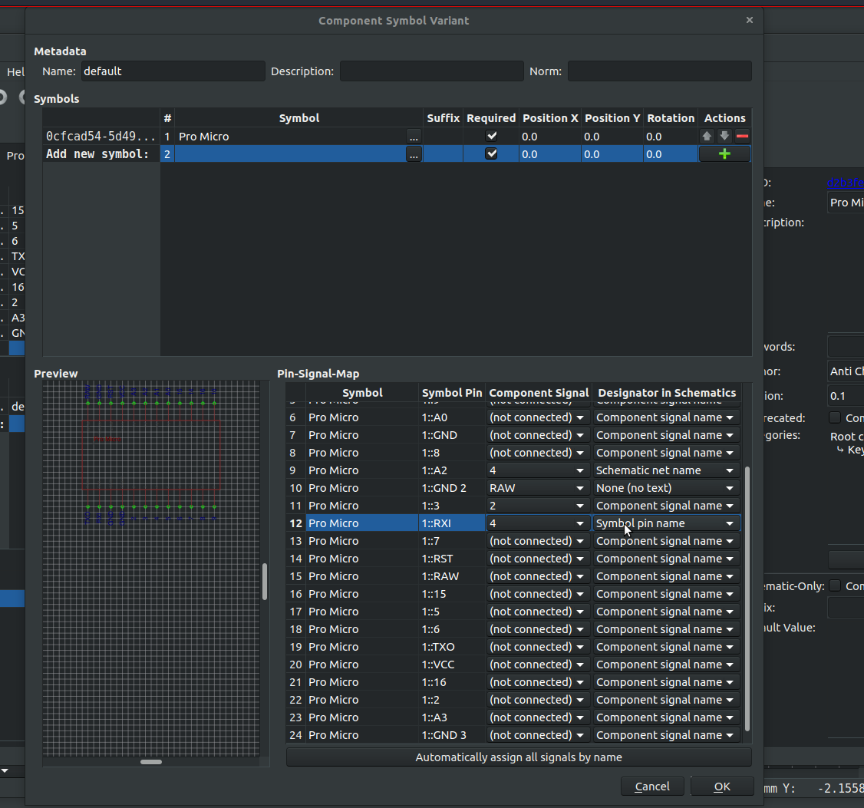The image size is (864, 808).
Task: Click Automatically assign all signals by name
Action: (519, 757)
